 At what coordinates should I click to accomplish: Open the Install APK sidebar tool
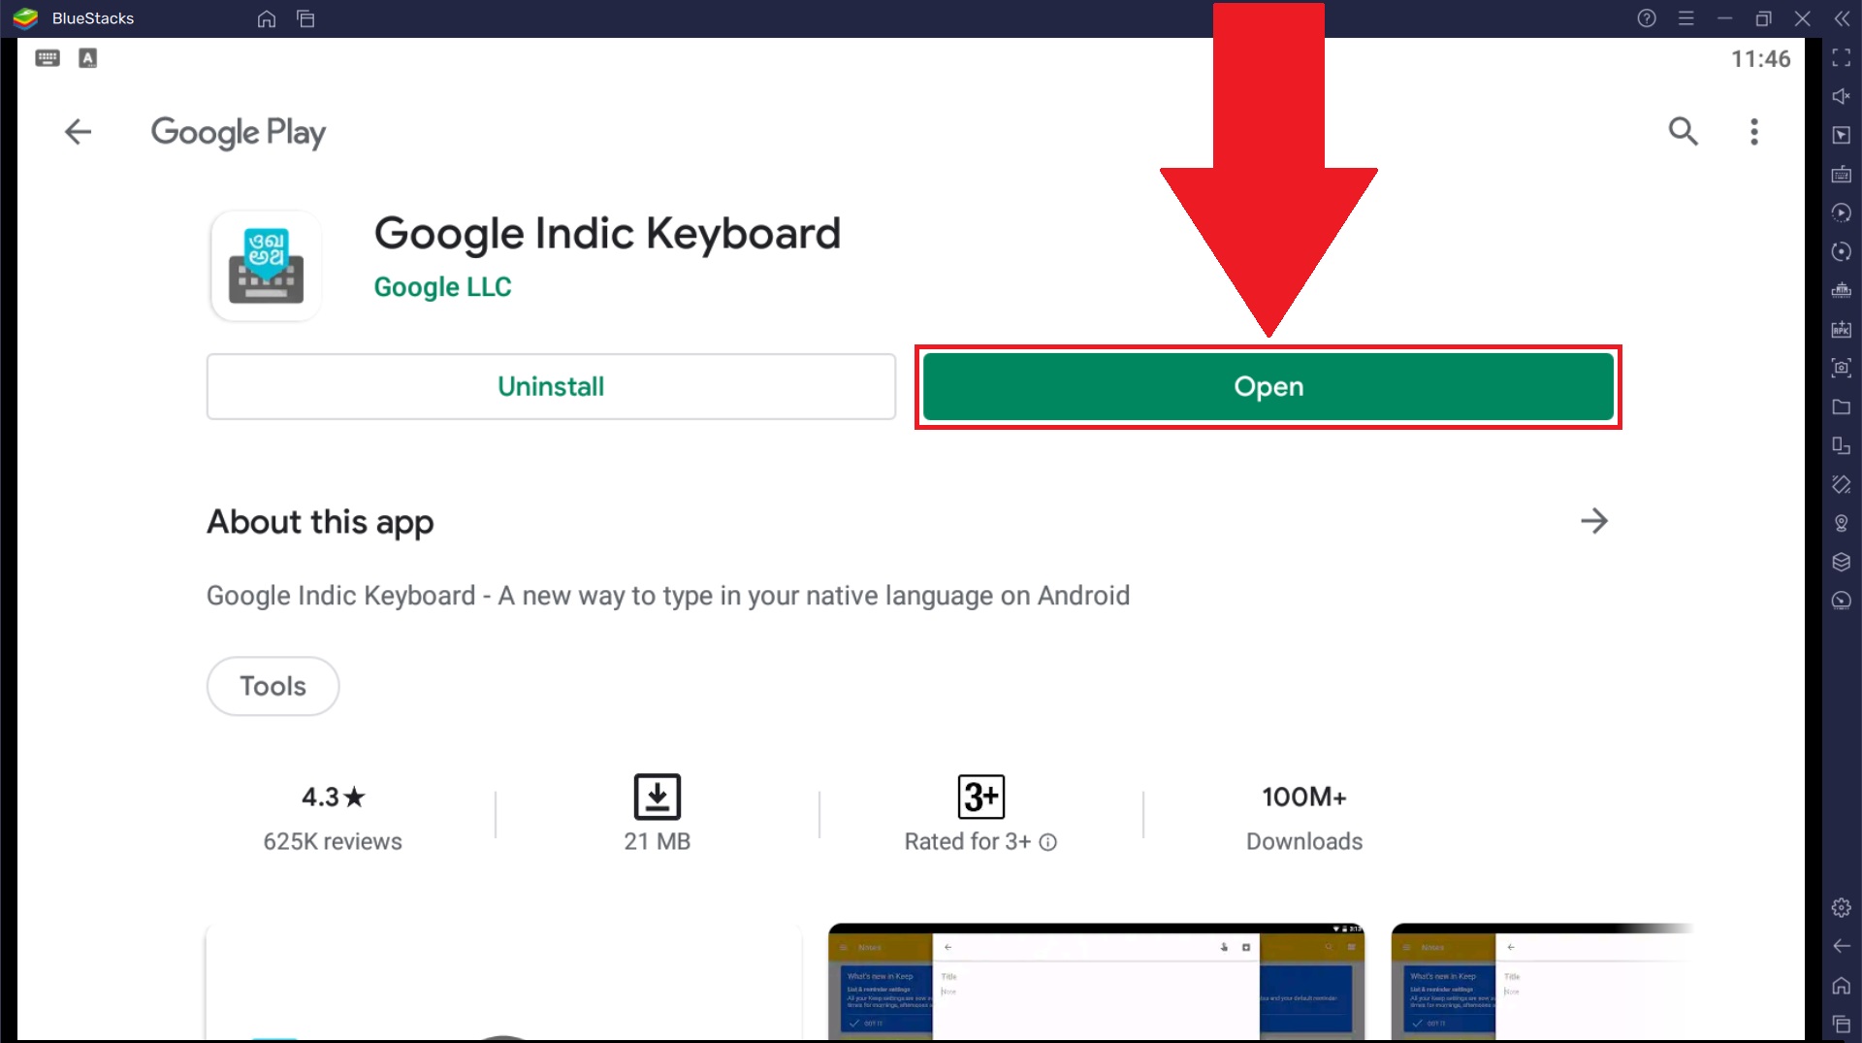(1841, 330)
